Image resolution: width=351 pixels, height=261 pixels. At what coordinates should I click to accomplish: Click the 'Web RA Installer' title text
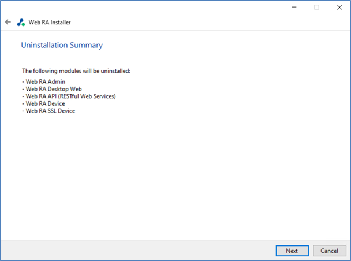[x=50, y=23]
